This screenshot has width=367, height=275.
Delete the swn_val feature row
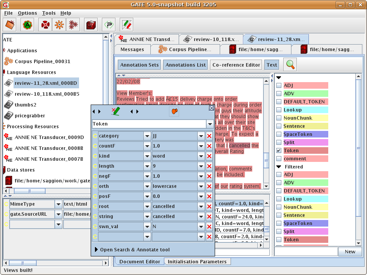tap(209, 227)
